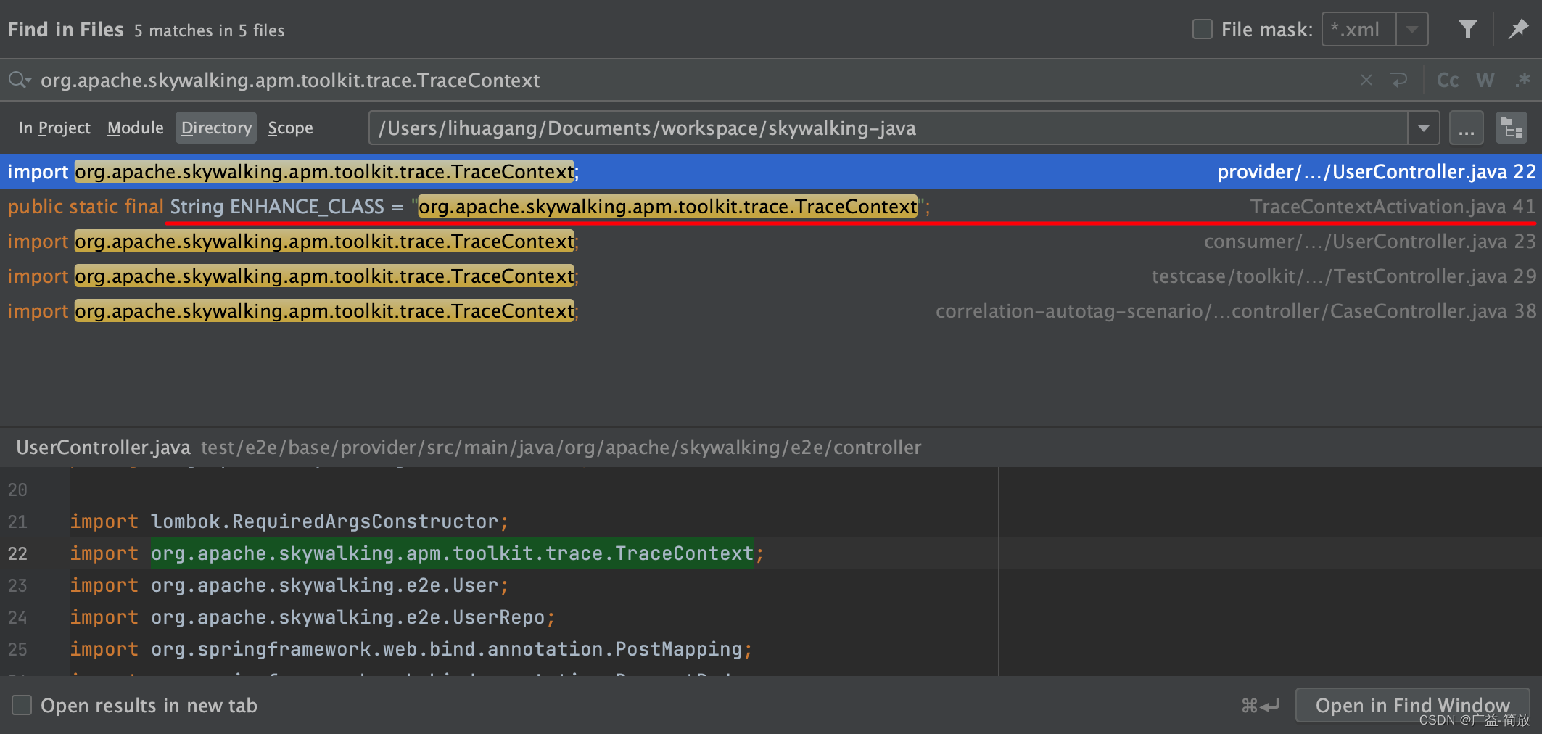Select the CaseController.java 38 result
The image size is (1542, 734).
point(771,310)
